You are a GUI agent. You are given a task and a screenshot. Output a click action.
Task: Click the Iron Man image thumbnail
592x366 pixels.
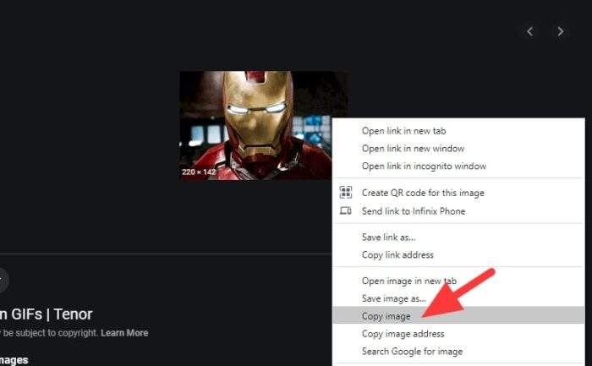[255, 125]
